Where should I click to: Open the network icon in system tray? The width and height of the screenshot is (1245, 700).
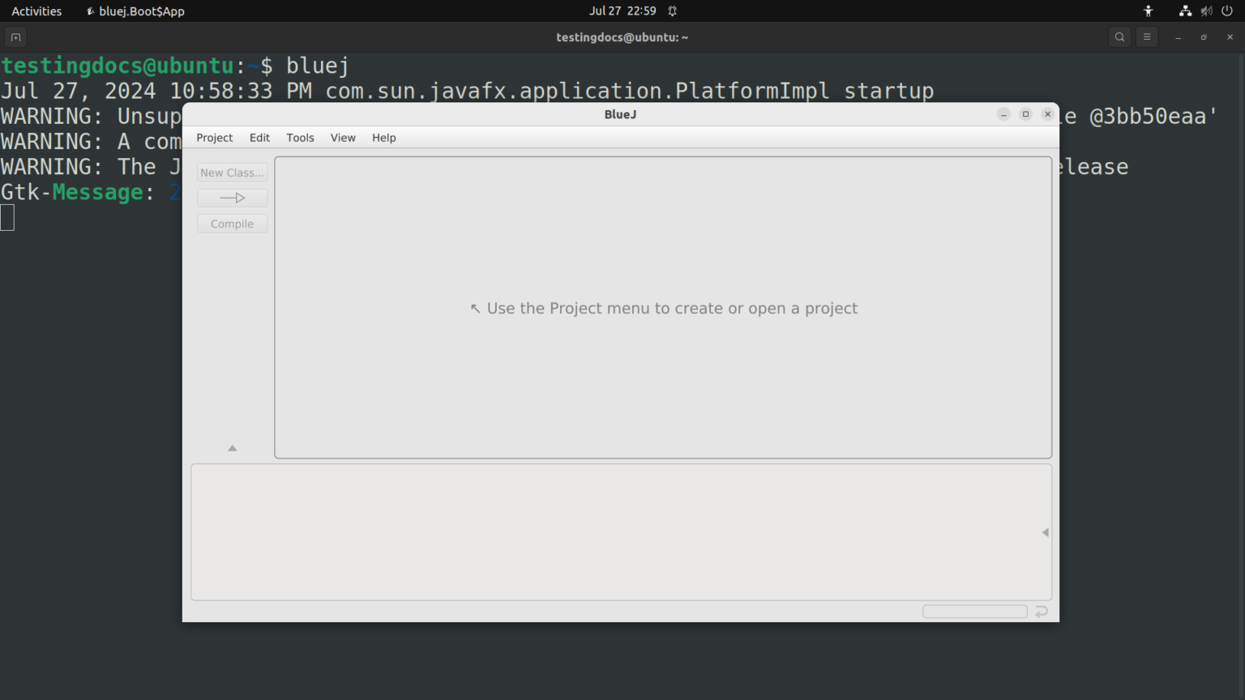[1185, 11]
